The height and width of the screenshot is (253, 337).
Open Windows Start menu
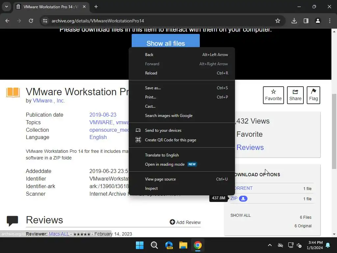[x=140, y=245]
